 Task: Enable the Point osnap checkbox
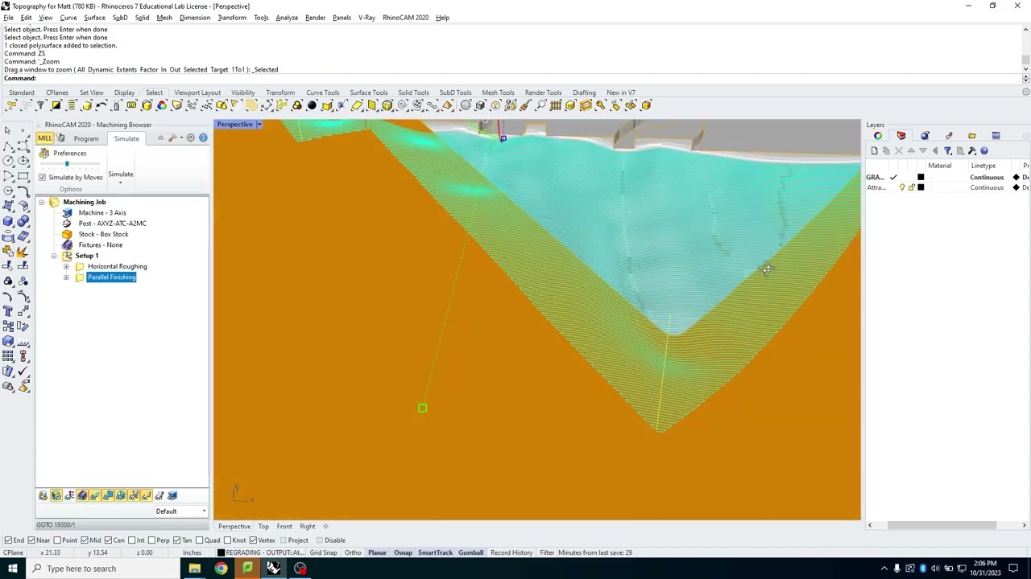[x=57, y=540]
